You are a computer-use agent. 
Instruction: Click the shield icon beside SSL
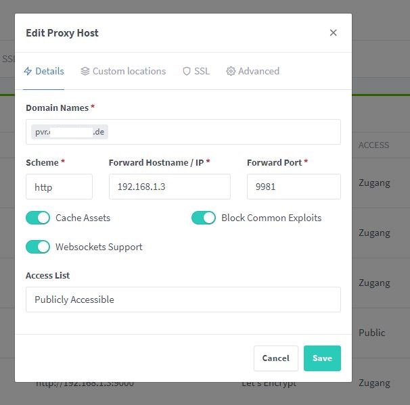tap(187, 71)
